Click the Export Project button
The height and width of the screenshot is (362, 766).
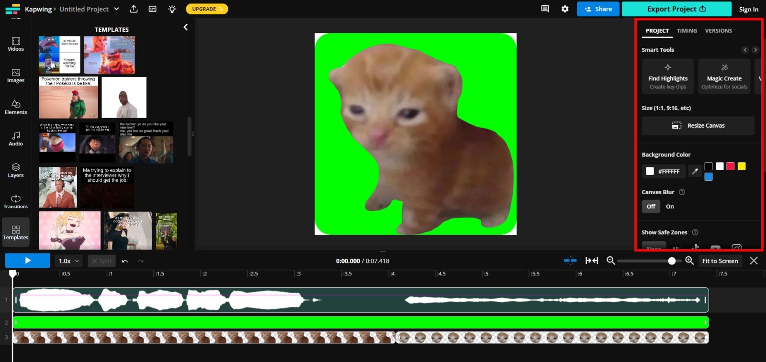coord(676,9)
